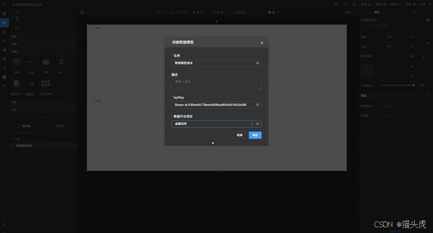Click the vertical flip icon
The image size is (433, 233).
point(424,56)
